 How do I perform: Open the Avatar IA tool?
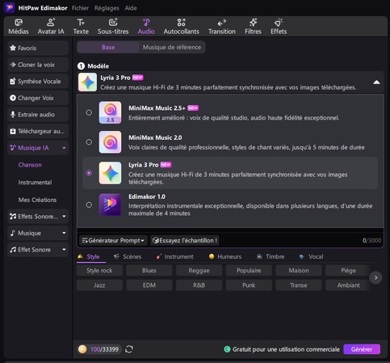[x=51, y=27]
